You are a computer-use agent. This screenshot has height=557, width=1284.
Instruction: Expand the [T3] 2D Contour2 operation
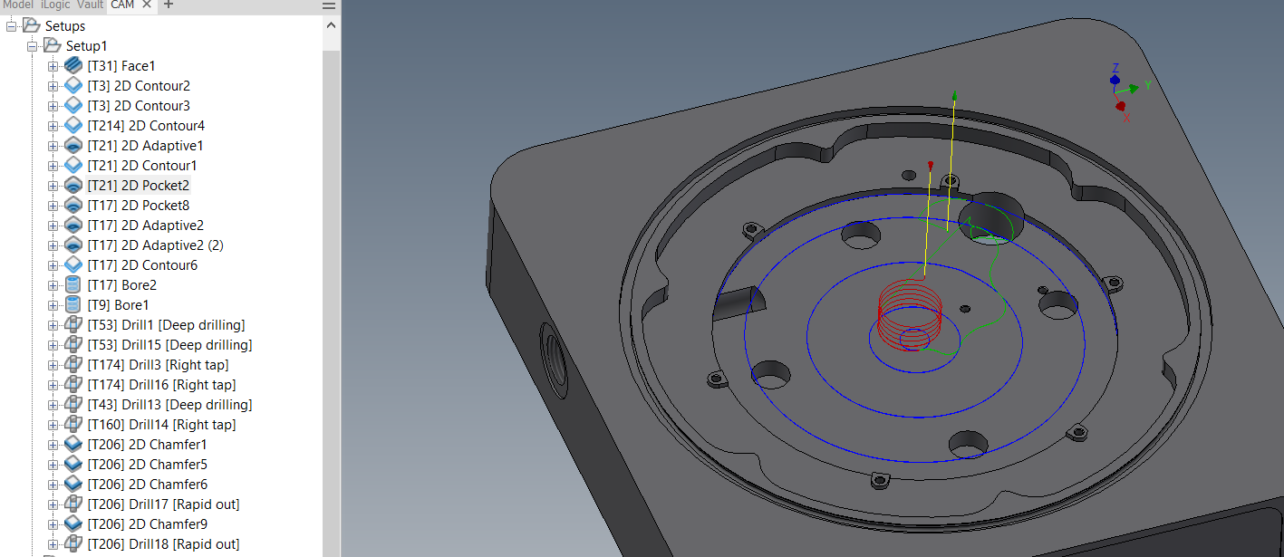pyautogui.click(x=52, y=85)
